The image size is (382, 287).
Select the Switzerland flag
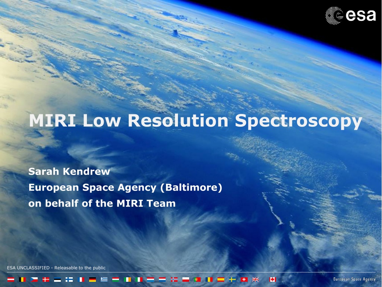tap(244, 280)
